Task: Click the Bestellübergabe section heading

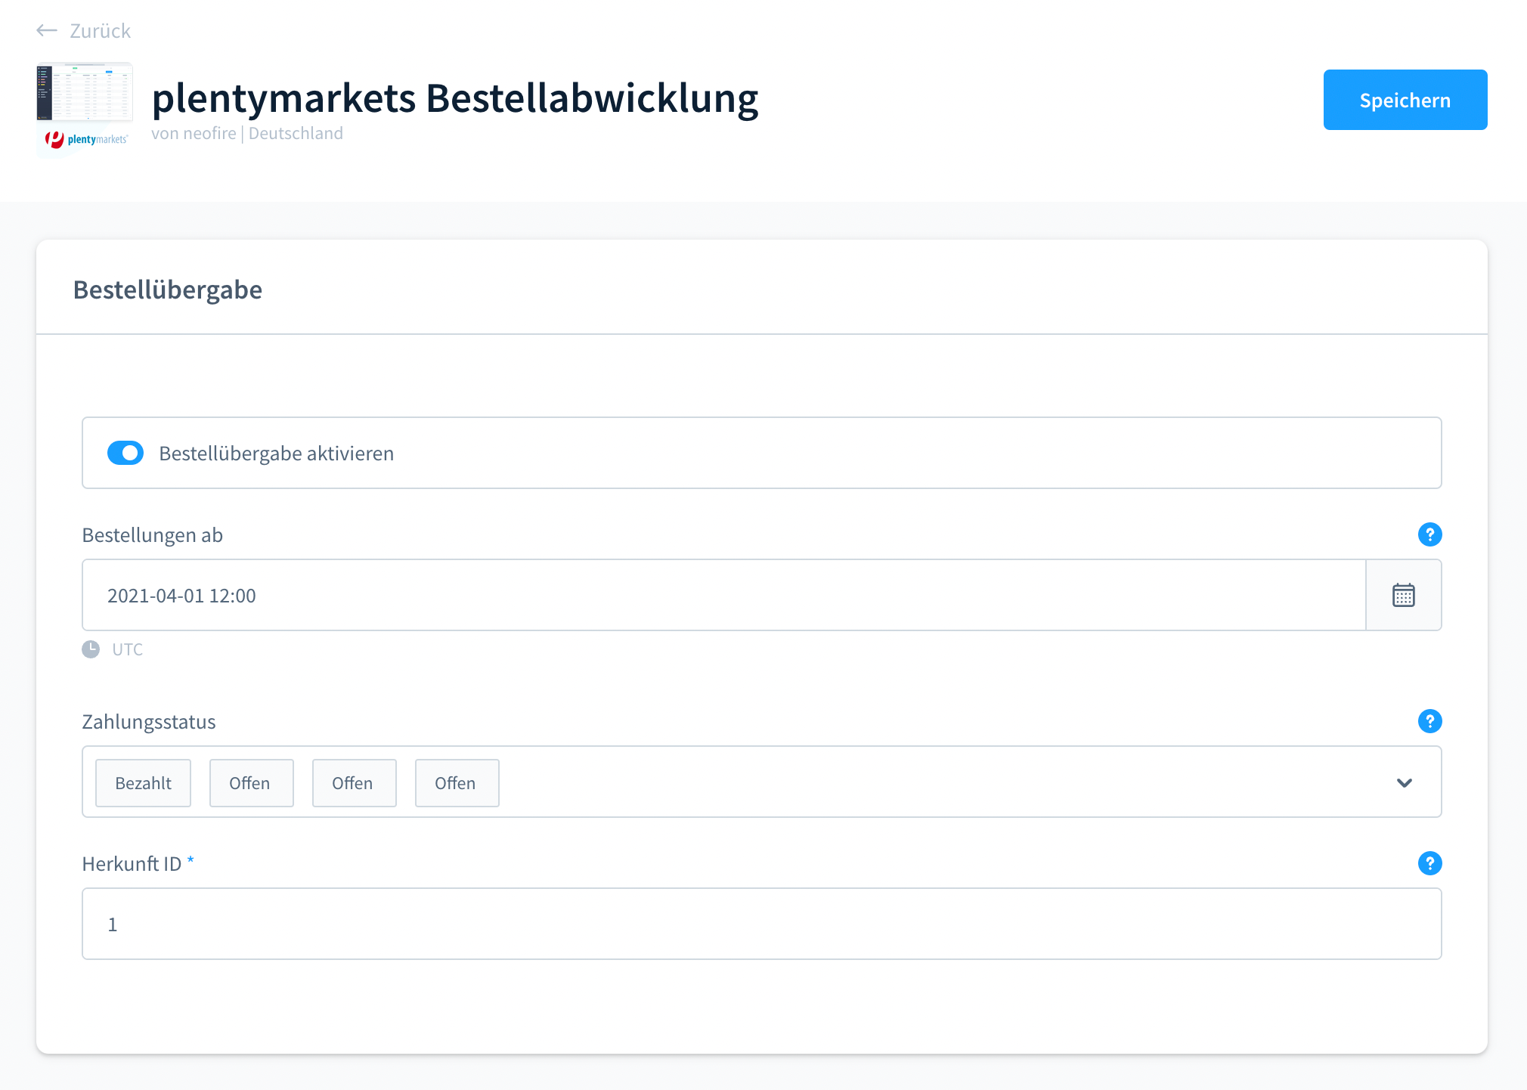Action: pos(168,290)
